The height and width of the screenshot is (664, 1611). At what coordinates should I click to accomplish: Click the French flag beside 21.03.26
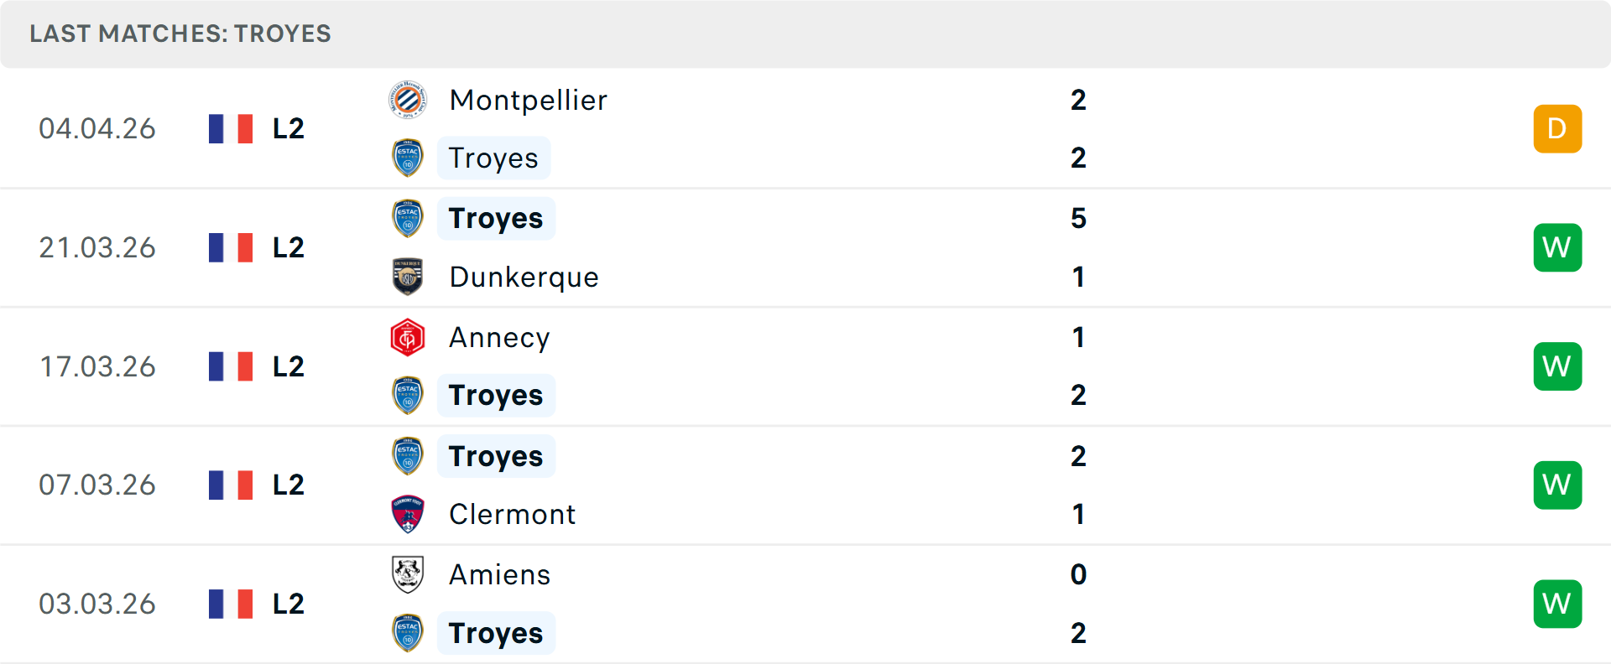click(231, 247)
